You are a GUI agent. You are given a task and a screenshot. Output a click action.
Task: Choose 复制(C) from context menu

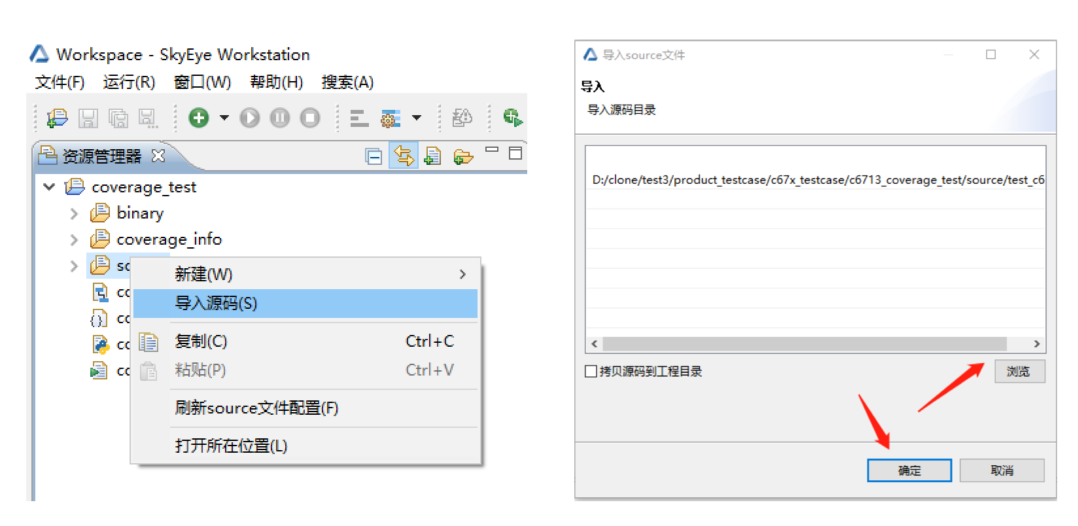(305, 342)
